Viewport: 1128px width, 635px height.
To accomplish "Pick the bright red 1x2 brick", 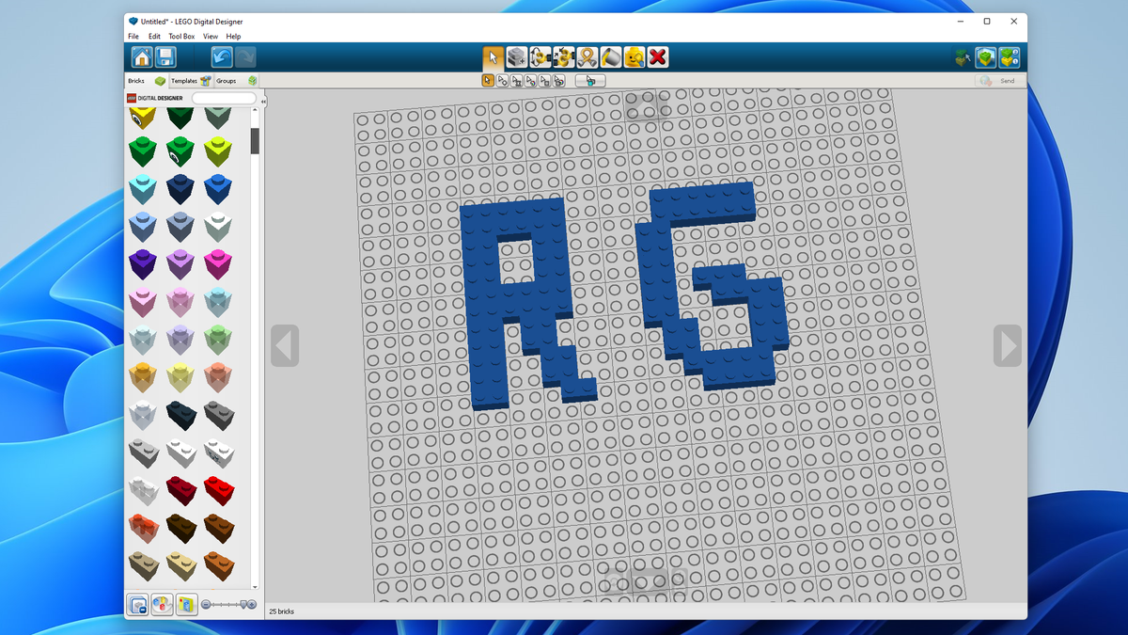I will pos(218,490).
